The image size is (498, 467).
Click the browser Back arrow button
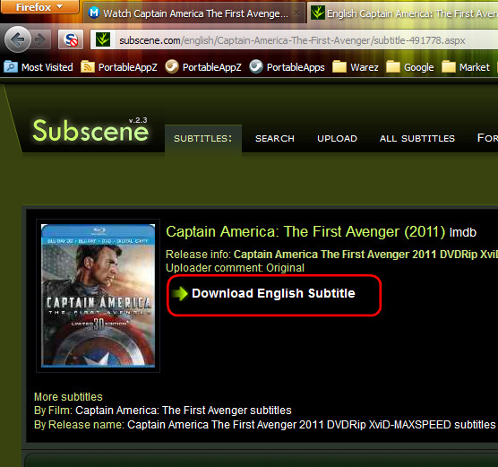[18, 39]
